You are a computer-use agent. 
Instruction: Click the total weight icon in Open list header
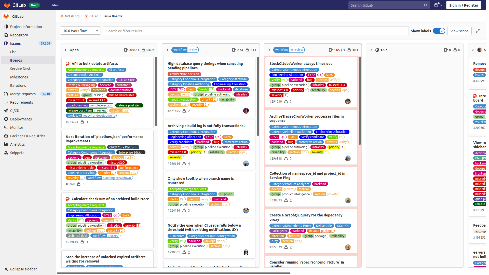tap(143, 50)
